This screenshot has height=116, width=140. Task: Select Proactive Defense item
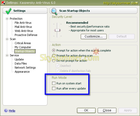tap(26, 35)
